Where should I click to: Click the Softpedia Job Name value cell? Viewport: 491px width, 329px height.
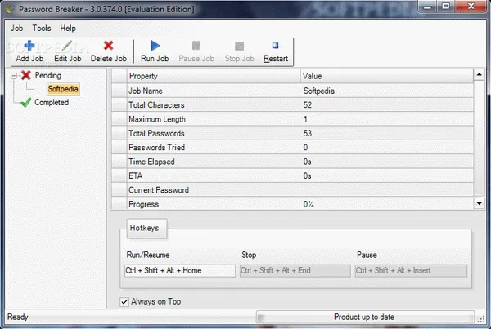pos(387,91)
